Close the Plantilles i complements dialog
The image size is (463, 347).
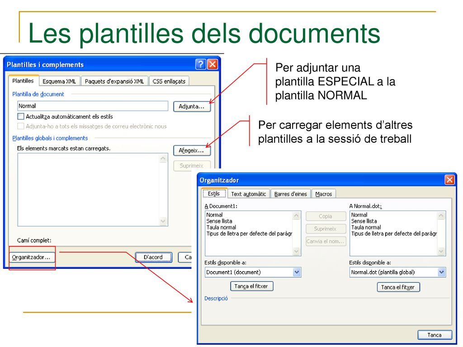[213, 64]
